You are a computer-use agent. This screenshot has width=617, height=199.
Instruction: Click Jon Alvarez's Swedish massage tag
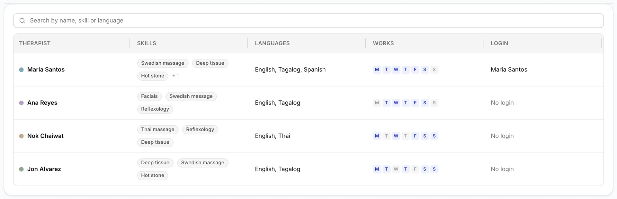(x=203, y=163)
